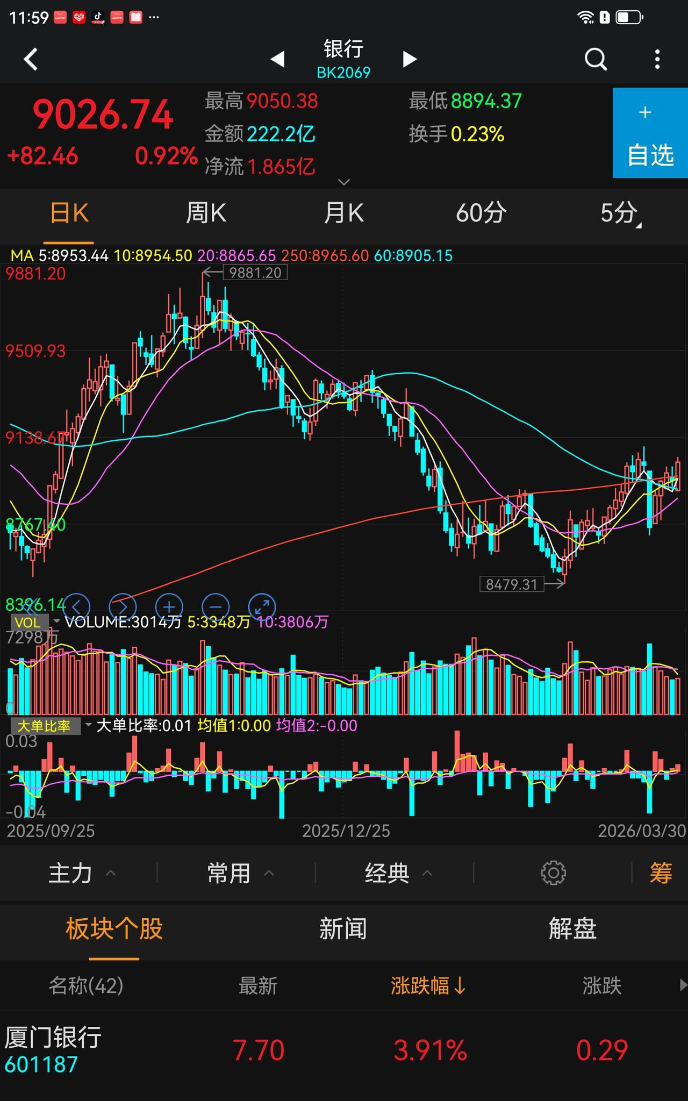This screenshot has height=1101, width=688.
Task: Open the 大单比率 indicator dropdown
Action: [52, 726]
